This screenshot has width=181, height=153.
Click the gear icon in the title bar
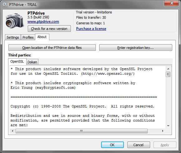point(5,5)
